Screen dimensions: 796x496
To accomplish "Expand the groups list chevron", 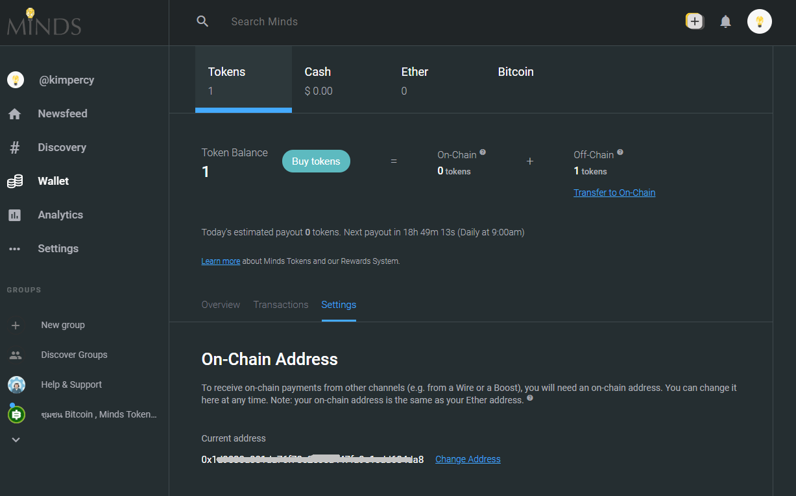I will pyautogui.click(x=16, y=440).
